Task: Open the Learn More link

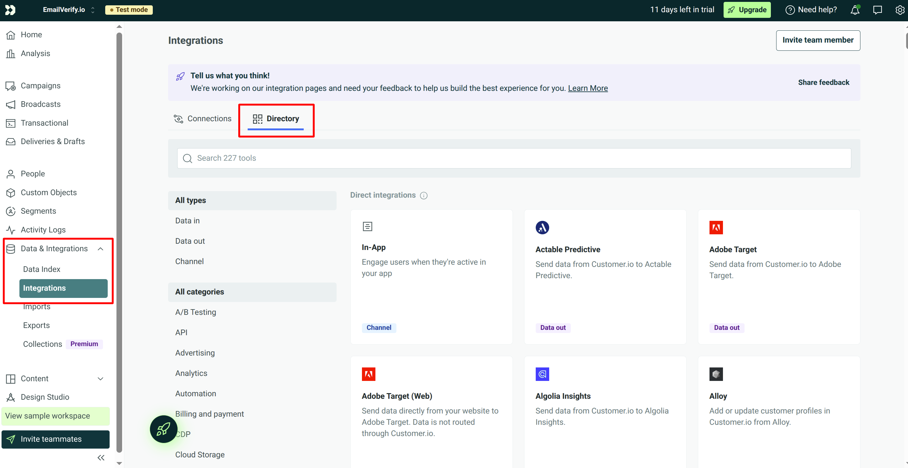Action: [x=588, y=88]
